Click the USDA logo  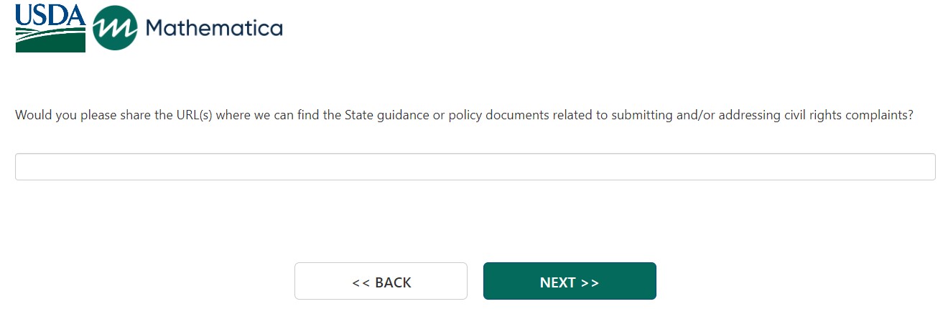click(x=50, y=27)
